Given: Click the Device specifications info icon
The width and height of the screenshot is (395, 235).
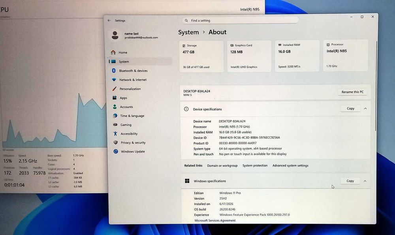Looking at the screenshot, I should (186, 109).
